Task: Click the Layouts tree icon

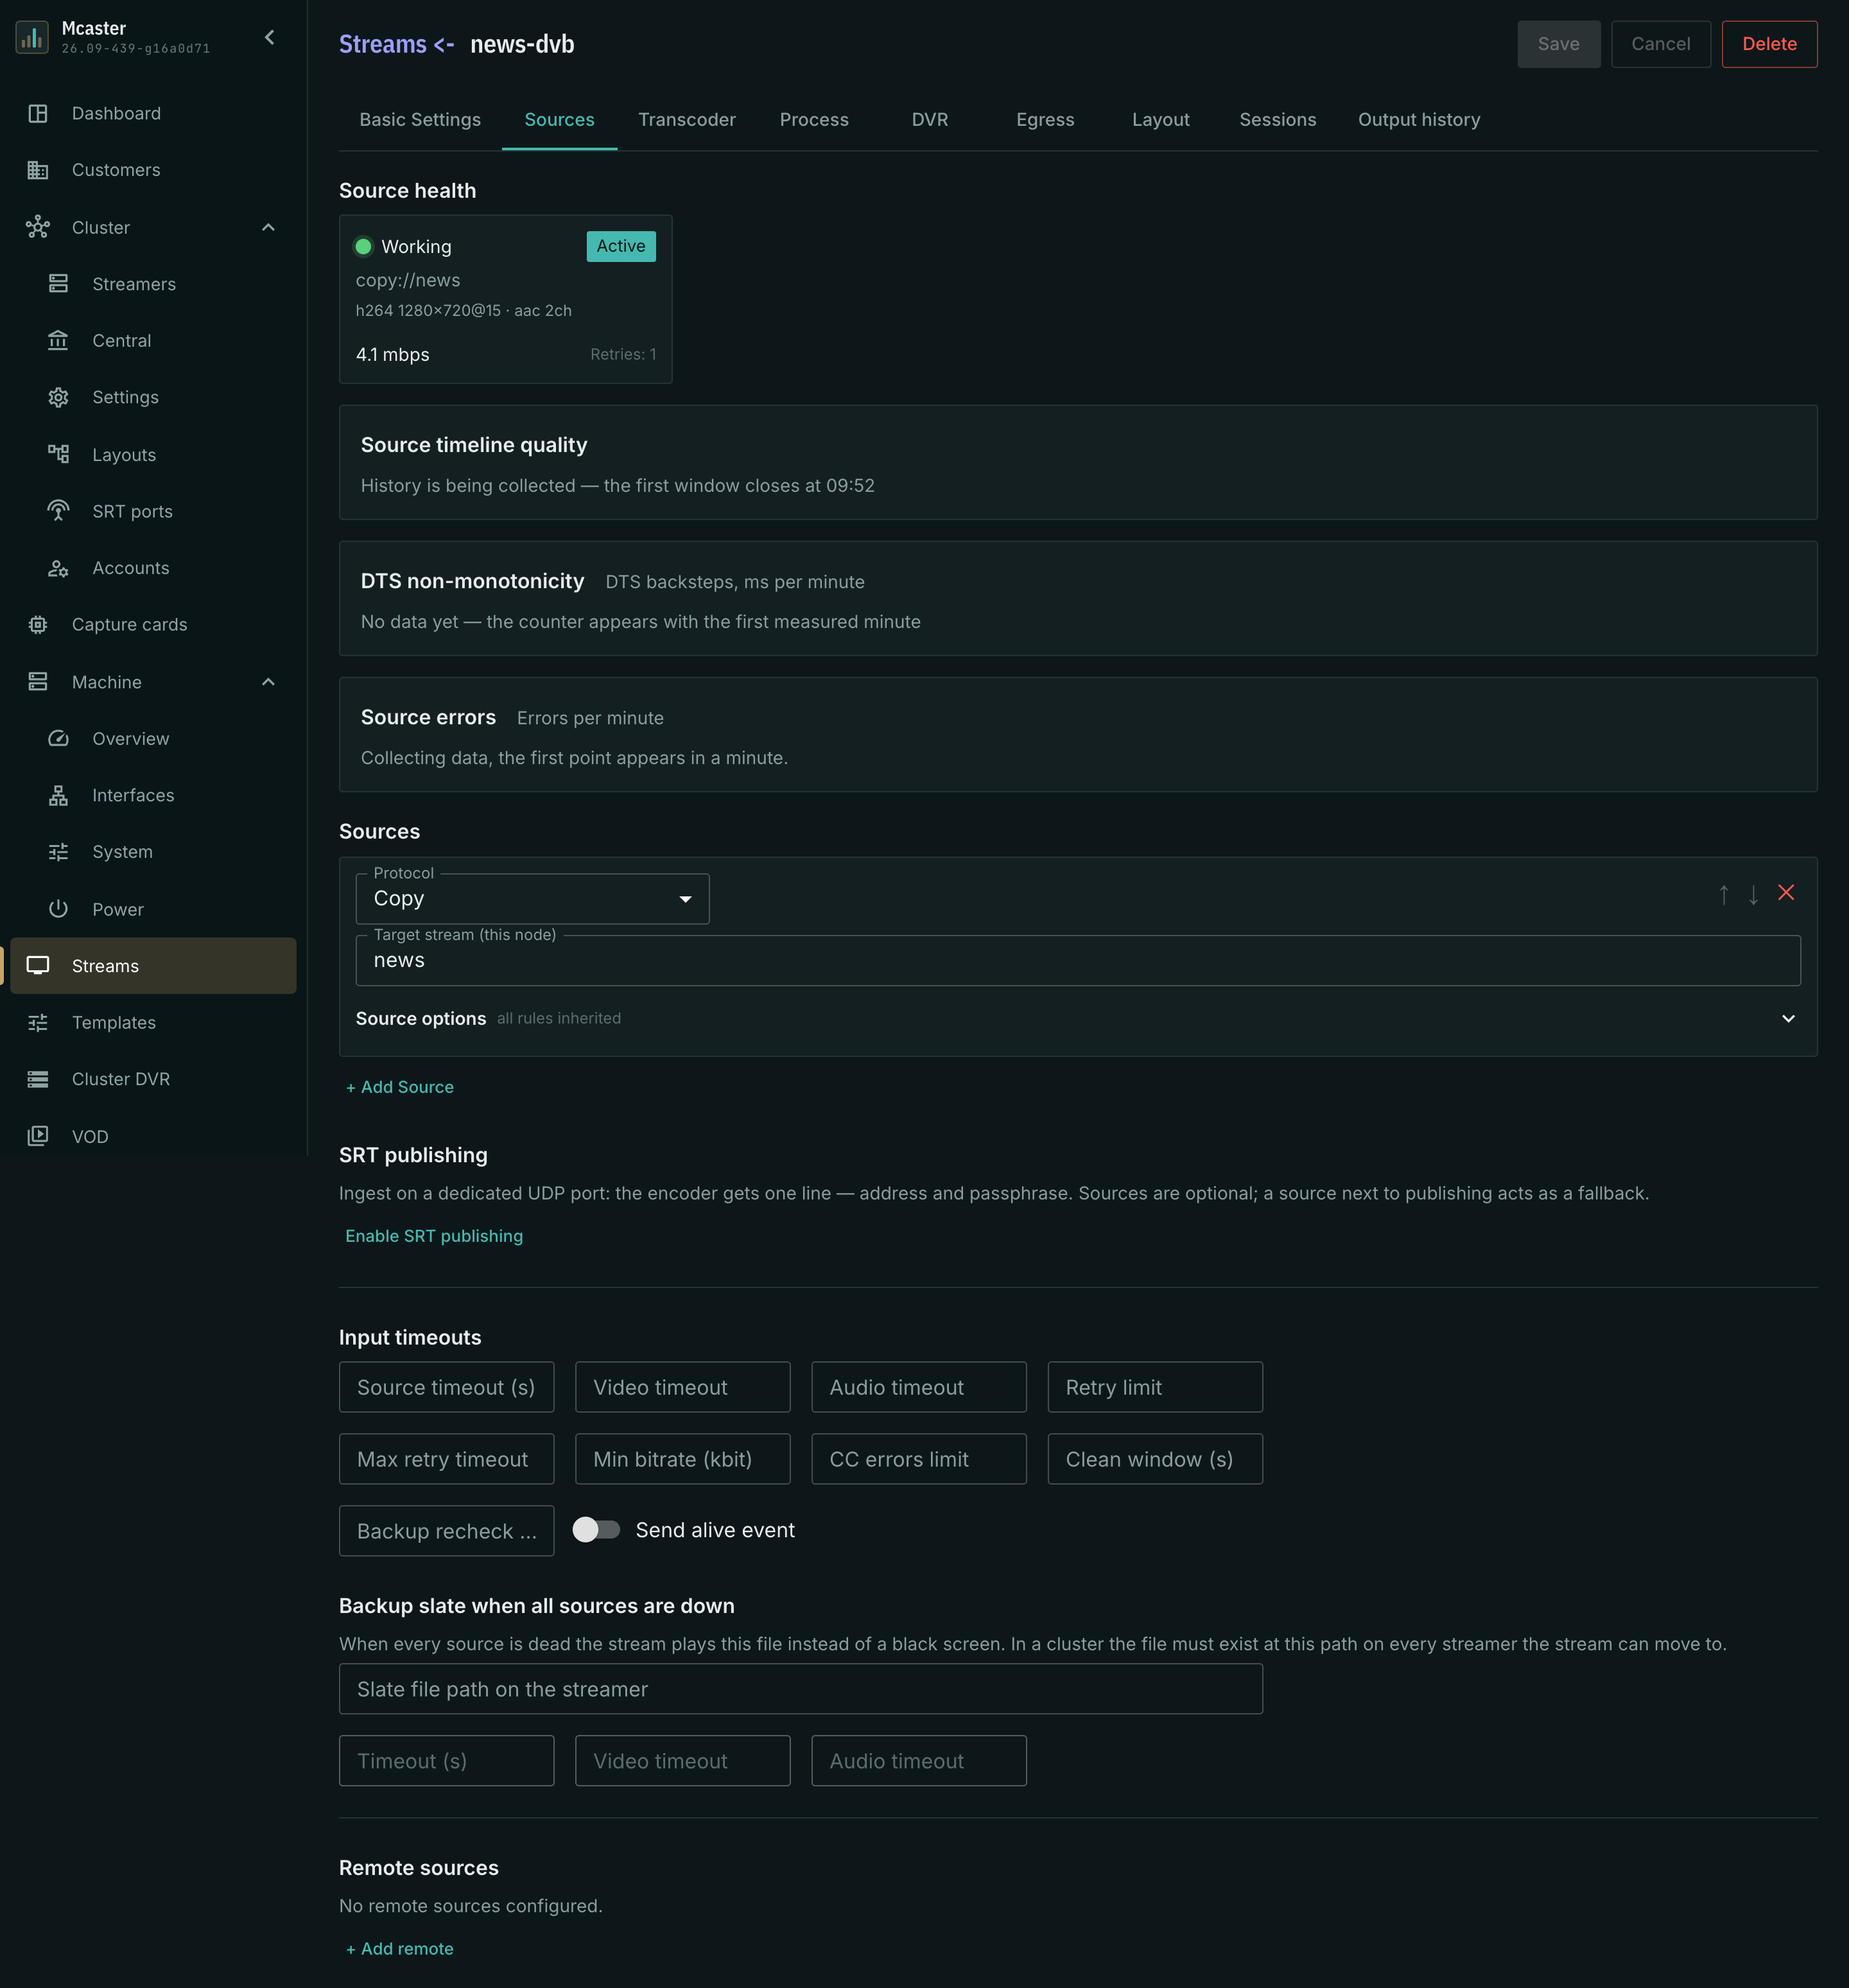Action: click(59, 454)
